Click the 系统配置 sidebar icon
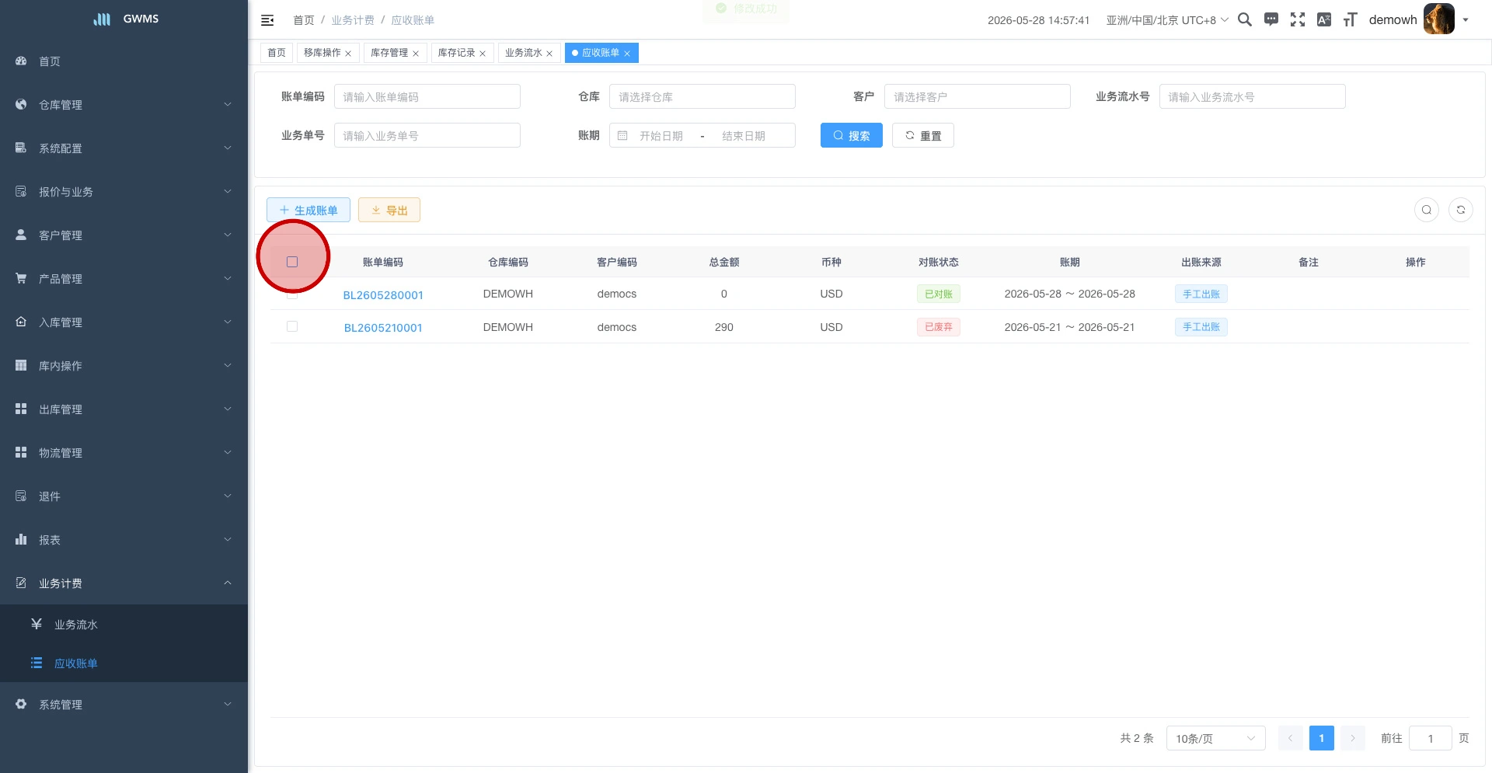Viewport: 1492px width, 773px height. tap(21, 148)
